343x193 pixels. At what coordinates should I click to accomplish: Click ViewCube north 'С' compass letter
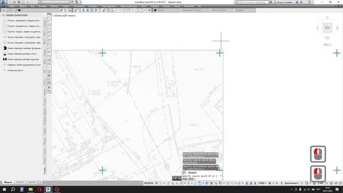(327, 18)
